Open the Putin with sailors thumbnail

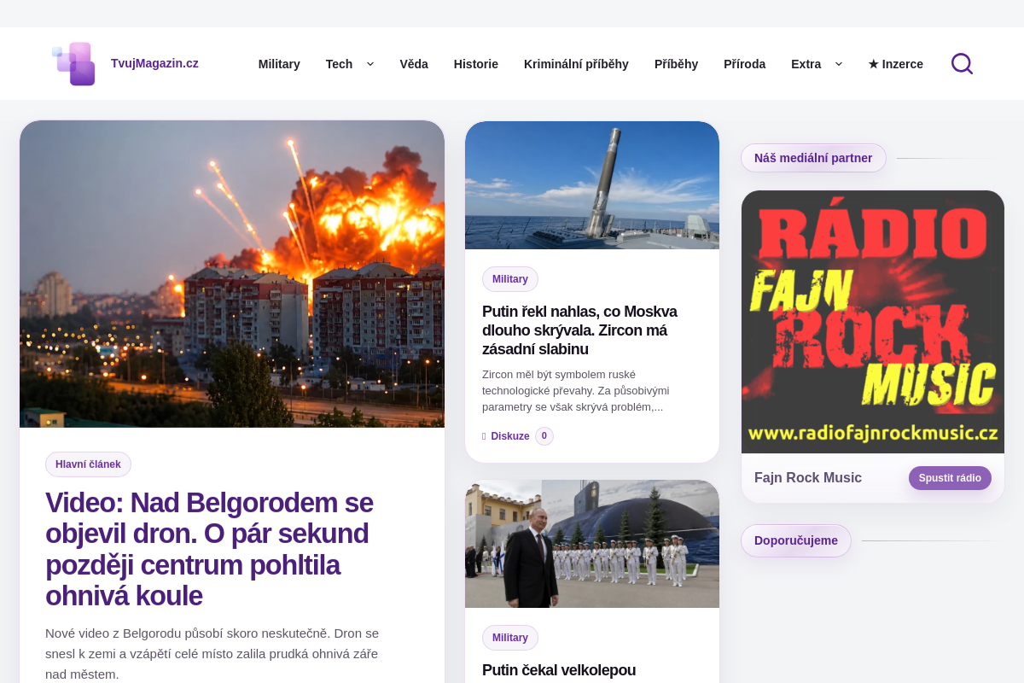tap(592, 544)
